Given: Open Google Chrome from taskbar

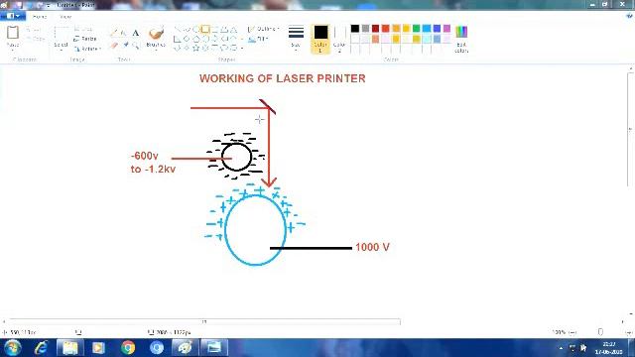Looking at the screenshot, I should pyautogui.click(x=128, y=348).
